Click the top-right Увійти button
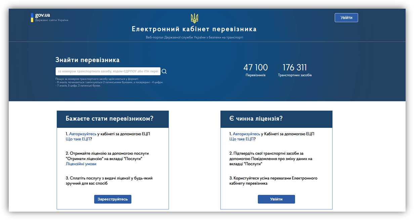 [346, 18]
